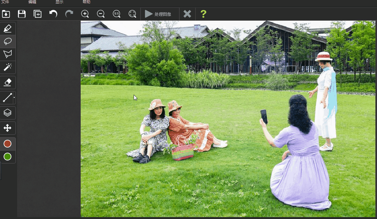This screenshot has height=219, width=377.
Task: Undo the last marking action
Action: tap(53, 14)
